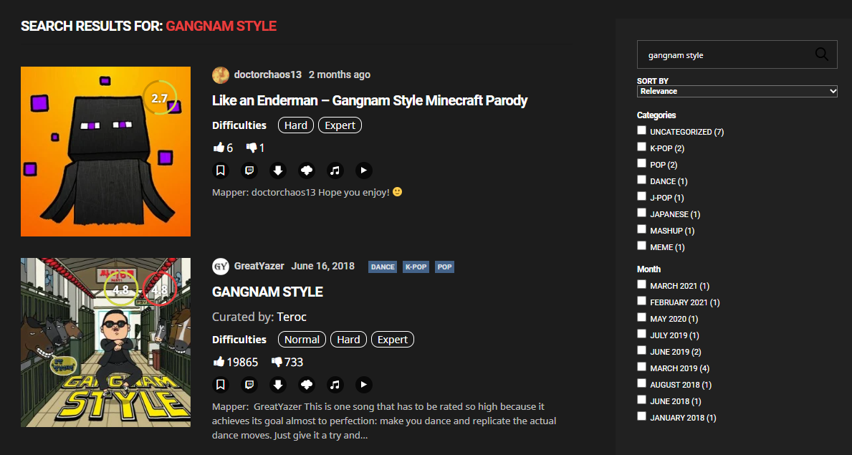Click the red 4.8 rating circle
The width and height of the screenshot is (852, 455).
tap(160, 289)
